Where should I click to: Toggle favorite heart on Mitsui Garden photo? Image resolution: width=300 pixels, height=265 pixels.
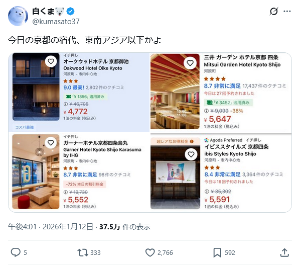coord(190,63)
